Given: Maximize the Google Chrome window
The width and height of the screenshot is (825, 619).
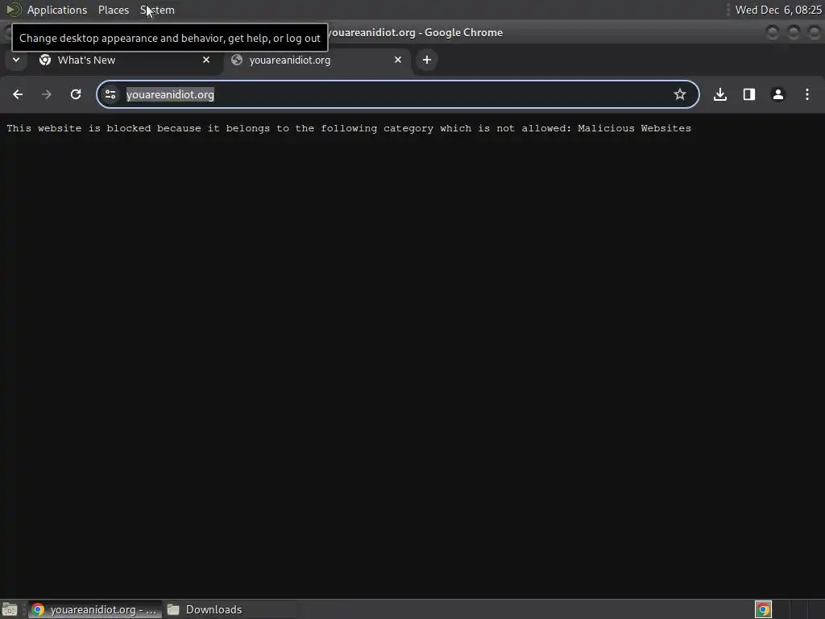Looking at the screenshot, I should [x=794, y=32].
